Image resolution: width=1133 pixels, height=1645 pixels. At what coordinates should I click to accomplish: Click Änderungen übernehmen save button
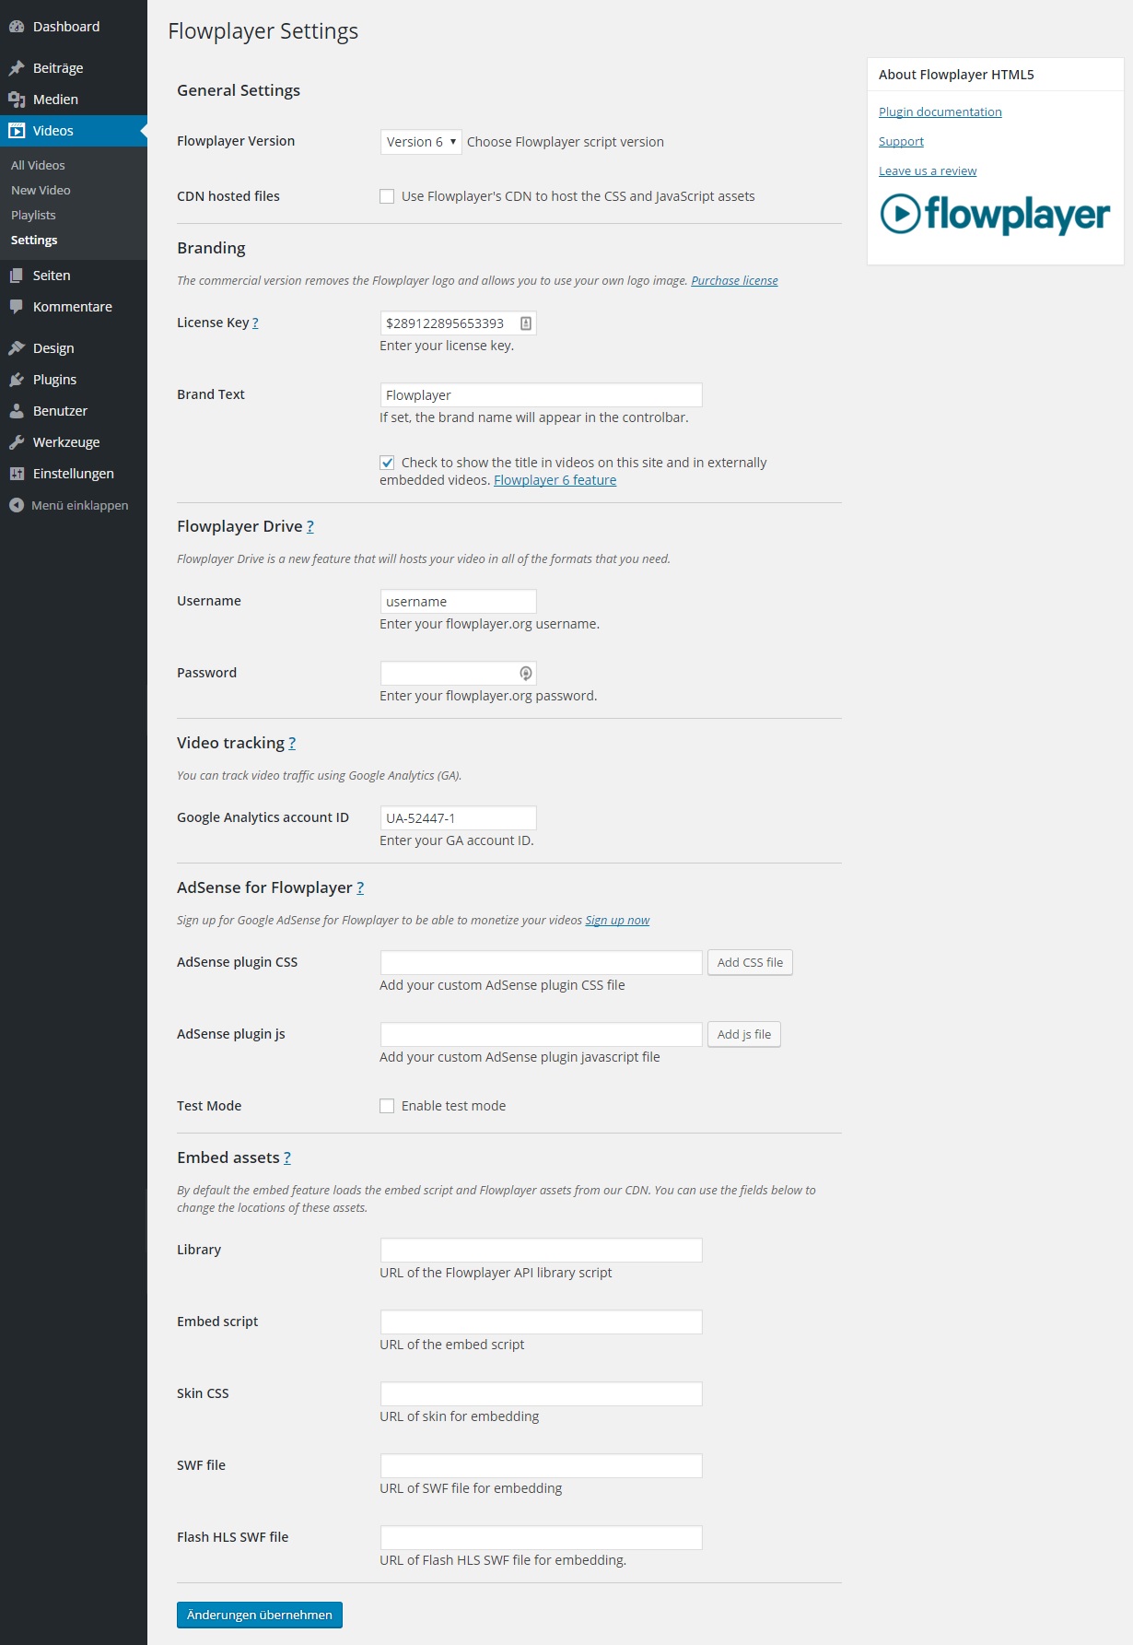(260, 1615)
